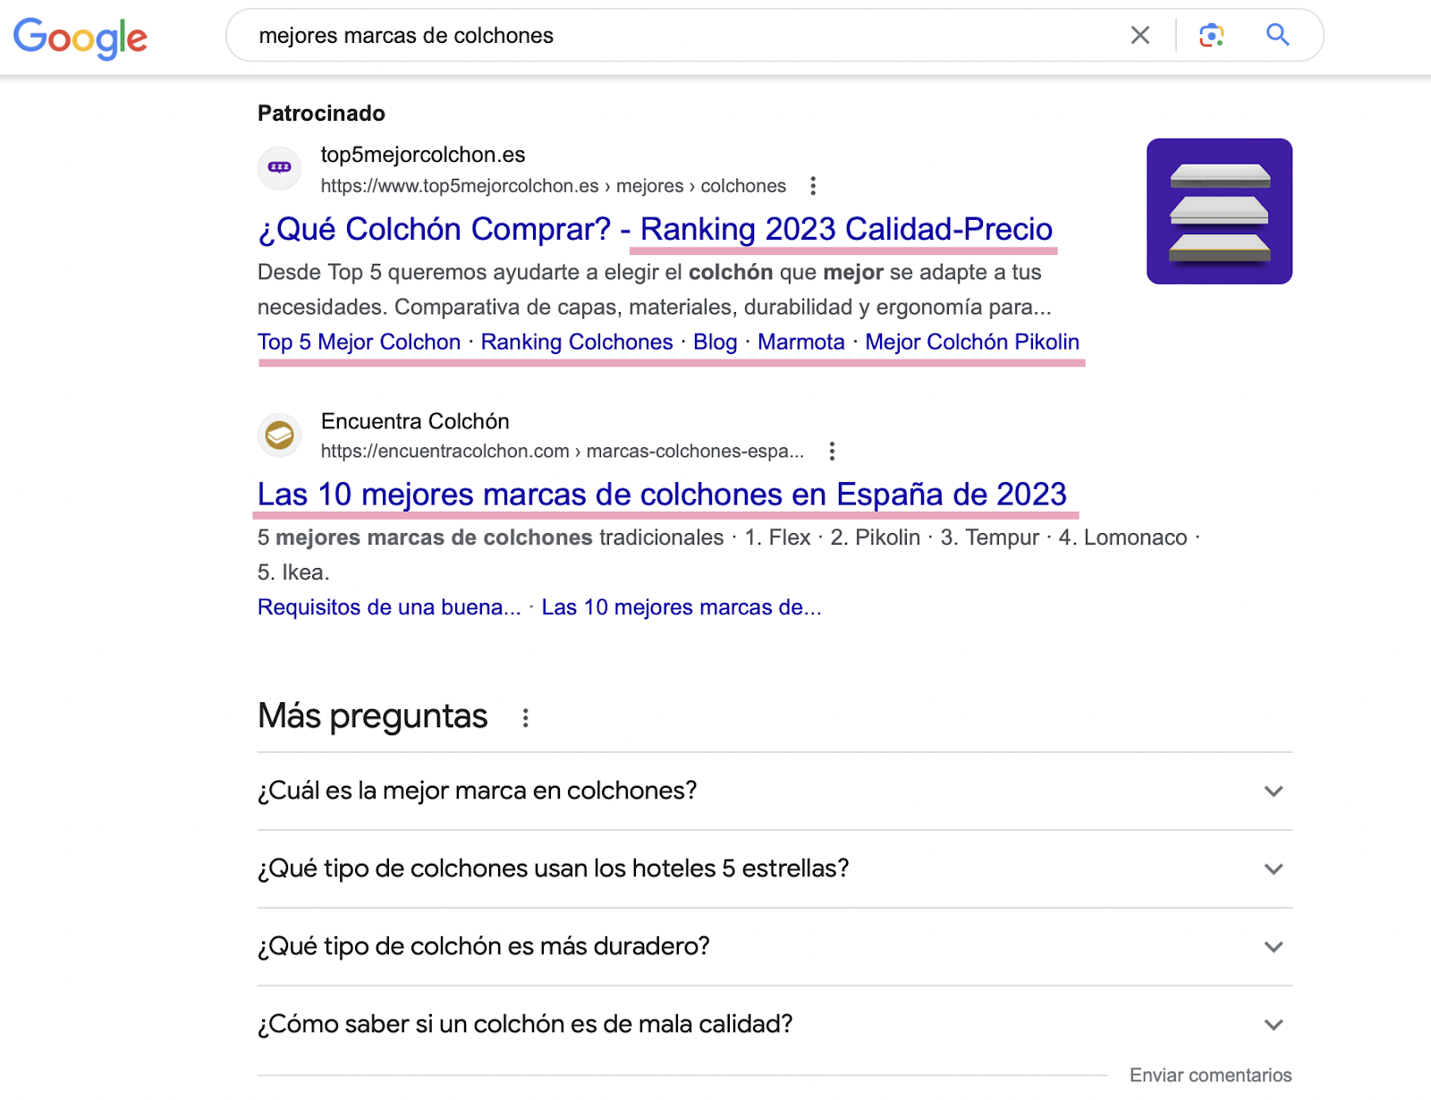The height and width of the screenshot is (1100, 1431).
Task: Open the three-dot menu for top5mejorcolchon.es result
Action: coord(813,186)
